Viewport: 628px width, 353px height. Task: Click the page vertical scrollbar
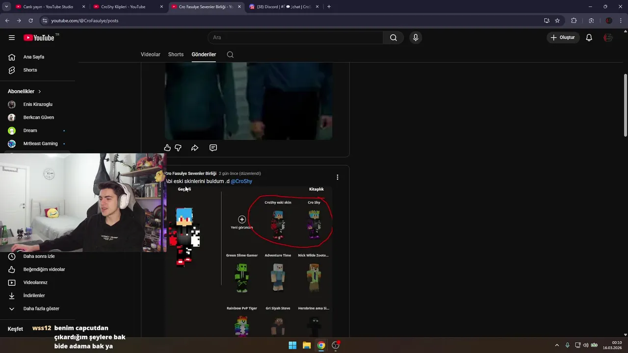point(625,105)
